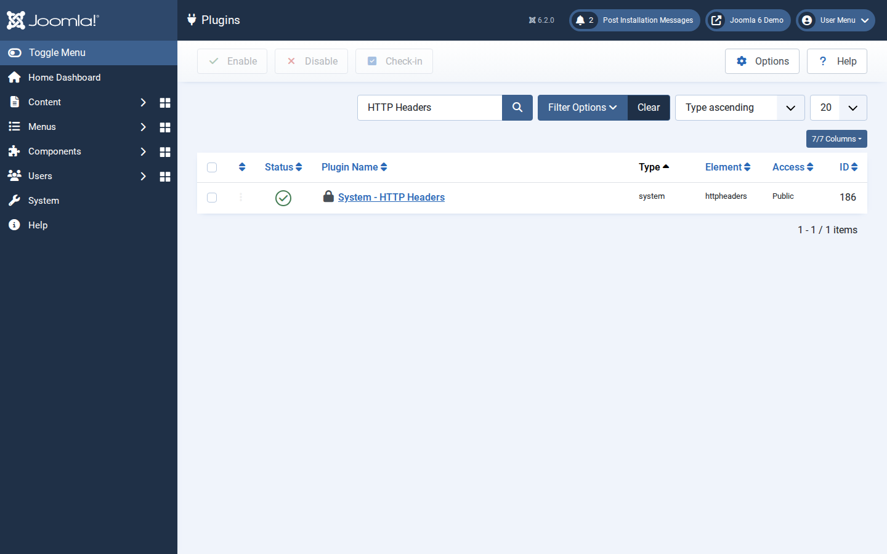Click the Enable toolbar button
The image size is (887, 554).
[x=232, y=61]
